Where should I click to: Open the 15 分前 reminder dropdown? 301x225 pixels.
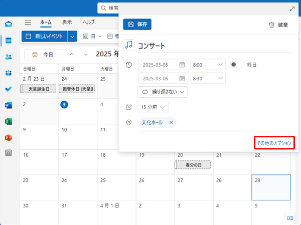coord(153,107)
